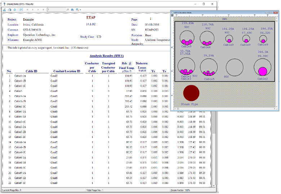Click the binoculars search text icon

coord(72,10)
